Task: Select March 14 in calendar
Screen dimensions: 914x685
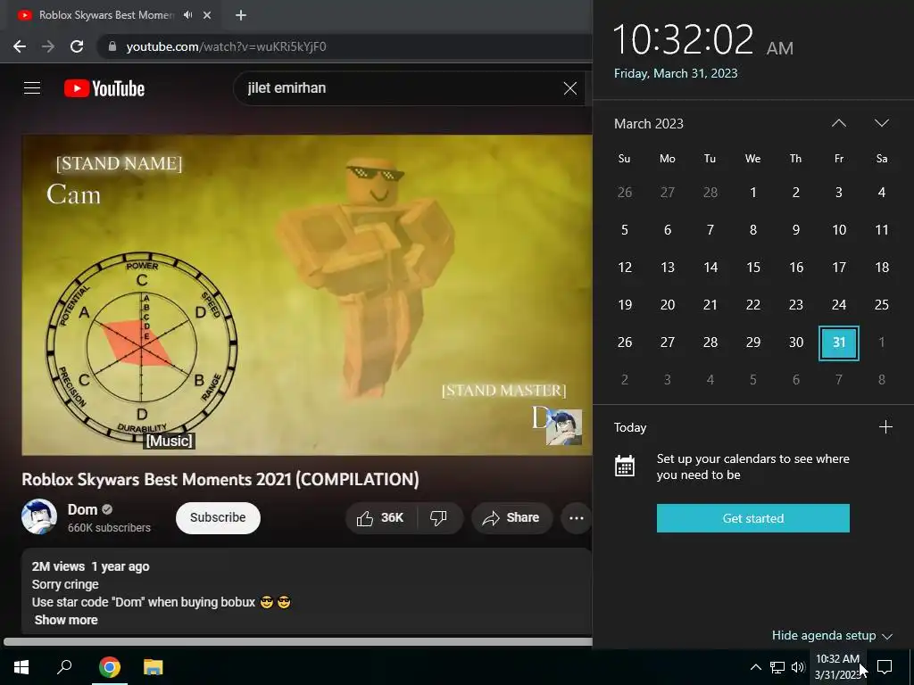Action: coord(710,268)
